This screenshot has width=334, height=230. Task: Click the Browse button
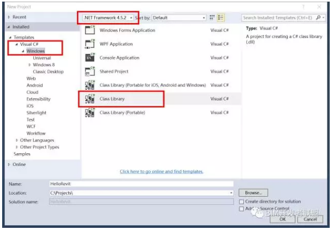click(x=253, y=193)
